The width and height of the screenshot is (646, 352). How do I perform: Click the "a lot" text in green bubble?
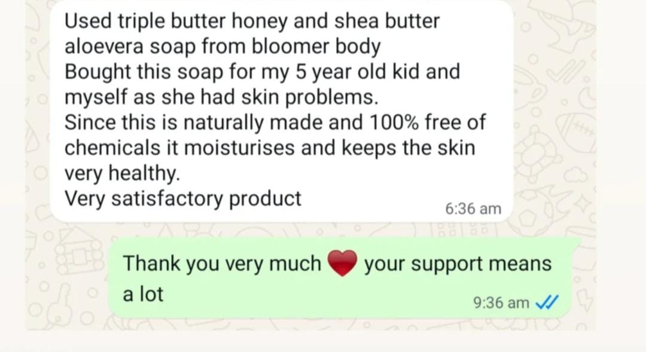coord(143,294)
